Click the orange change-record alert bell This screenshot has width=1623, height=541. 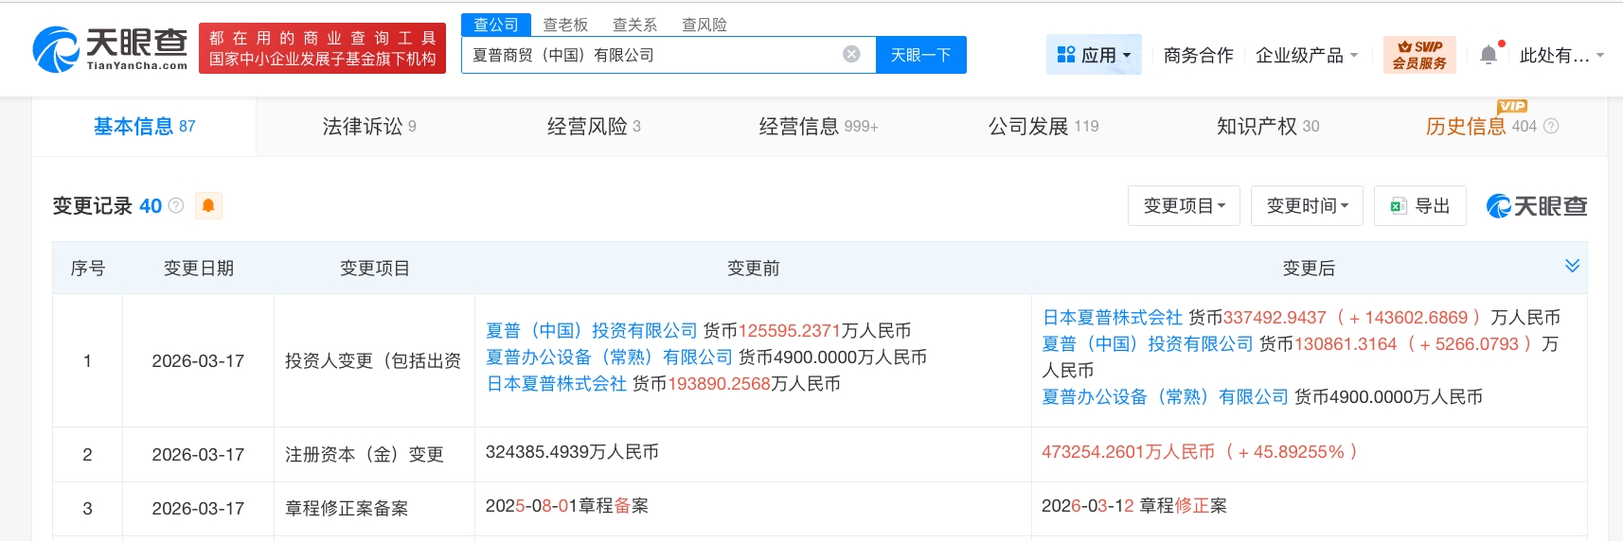pos(208,205)
